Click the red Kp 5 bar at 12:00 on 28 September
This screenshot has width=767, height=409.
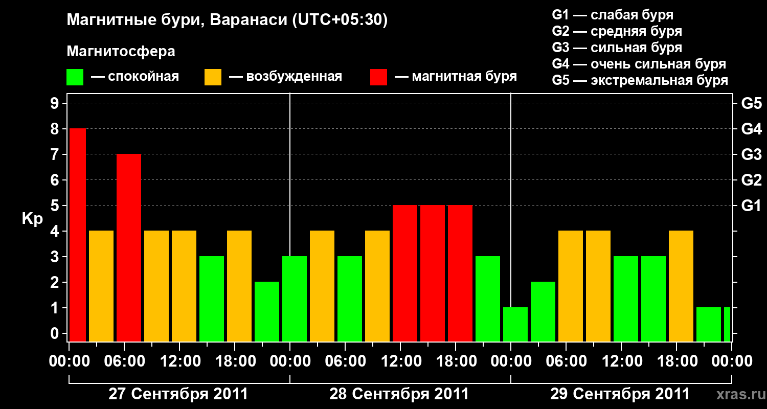pos(405,273)
